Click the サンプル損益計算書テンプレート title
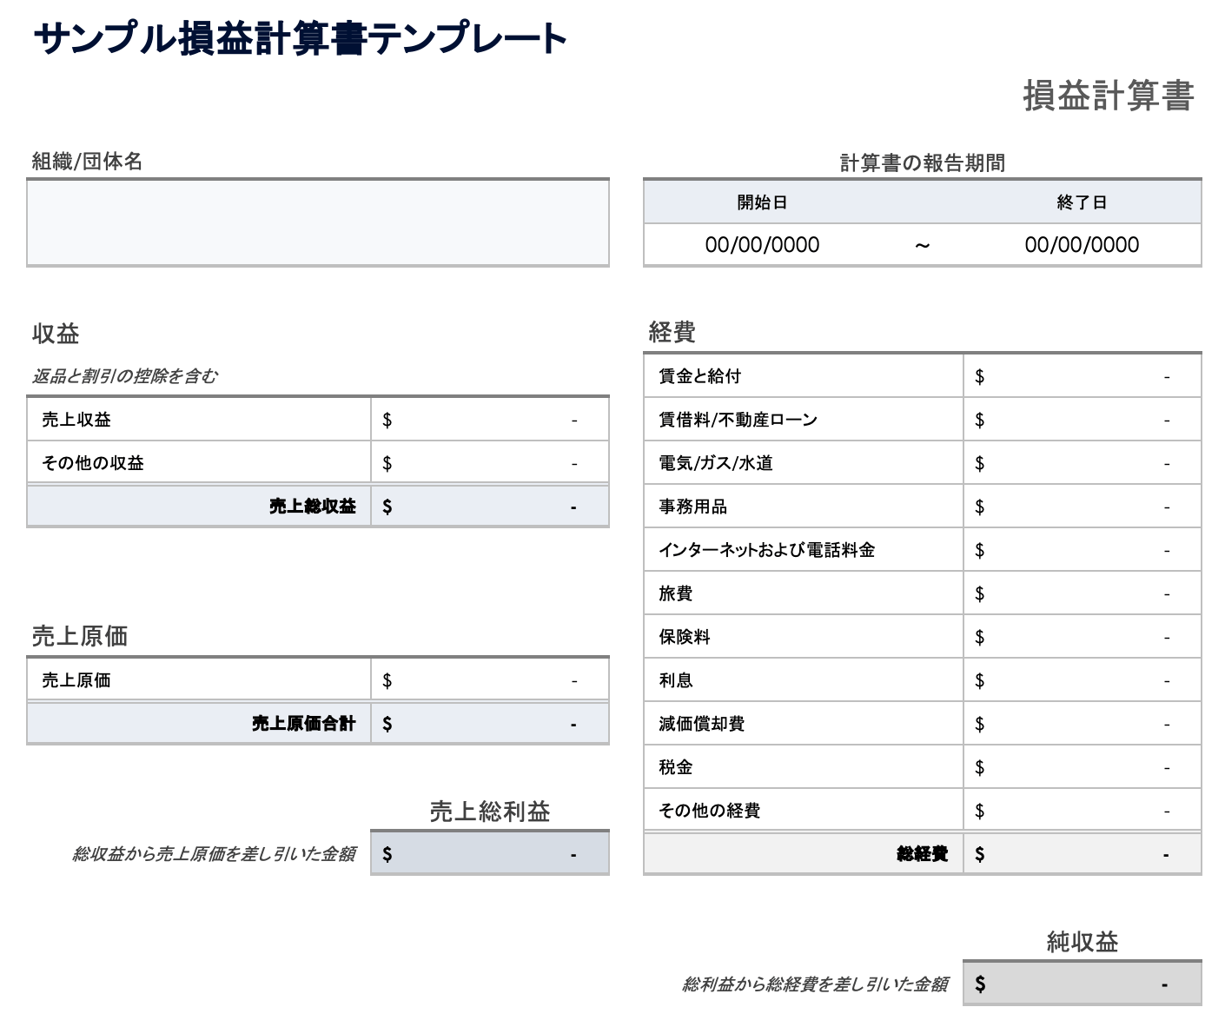This screenshot has height=1027, width=1225. click(x=301, y=38)
